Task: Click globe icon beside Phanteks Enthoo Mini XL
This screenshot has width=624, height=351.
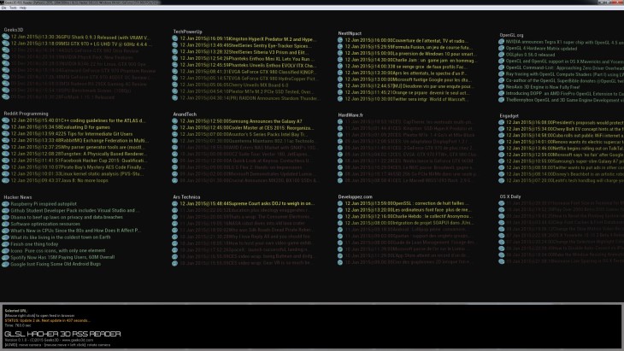Action: coord(174,58)
